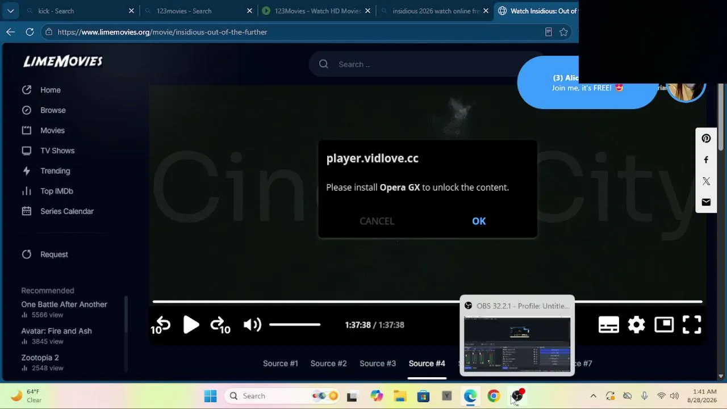The image size is (727, 409).
Task: Seek on the video progress bar
Action: [428, 302]
